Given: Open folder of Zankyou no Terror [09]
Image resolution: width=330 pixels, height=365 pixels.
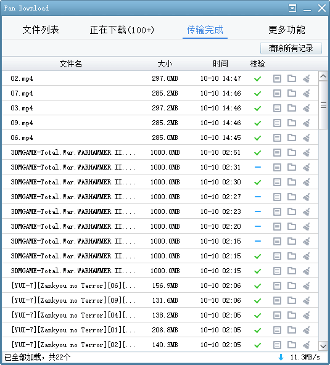Looking at the screenshot, I should tap(292, 300).
